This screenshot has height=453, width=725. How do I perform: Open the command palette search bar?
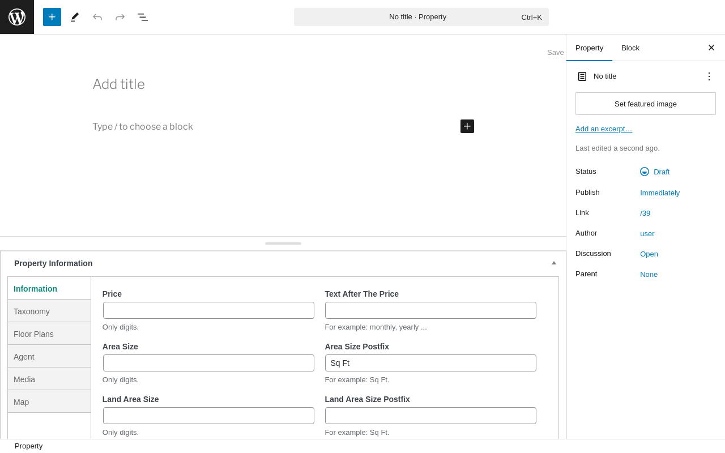[x=421, y=17]
